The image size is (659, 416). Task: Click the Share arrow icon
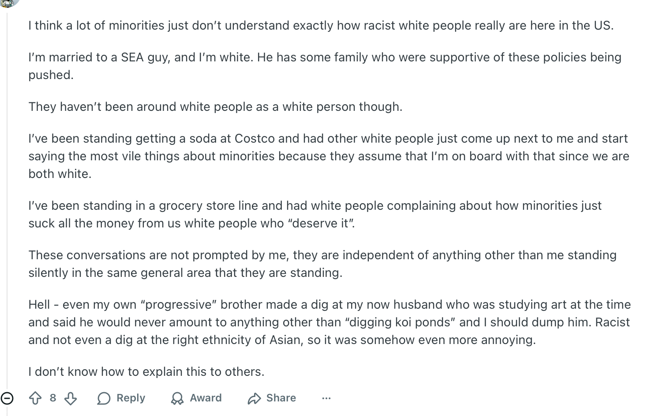254,398
